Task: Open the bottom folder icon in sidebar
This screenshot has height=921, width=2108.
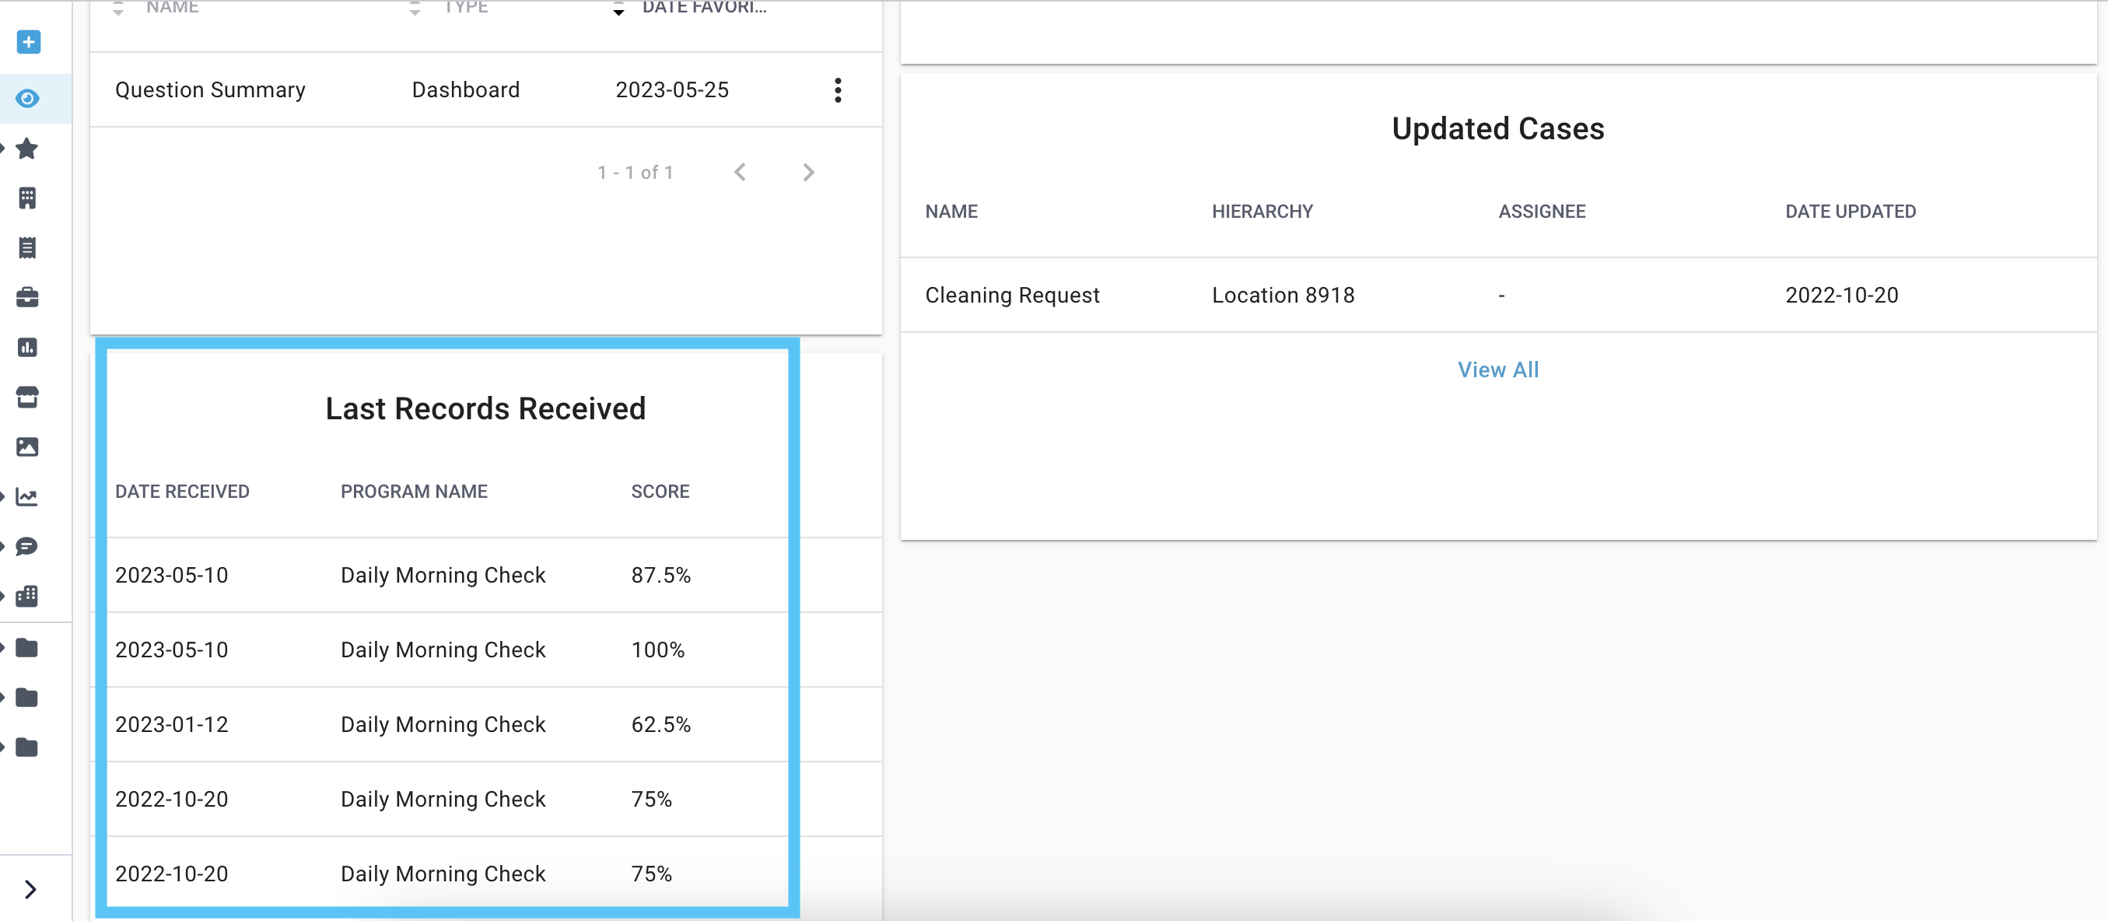Action: click(x=28, y=748)
